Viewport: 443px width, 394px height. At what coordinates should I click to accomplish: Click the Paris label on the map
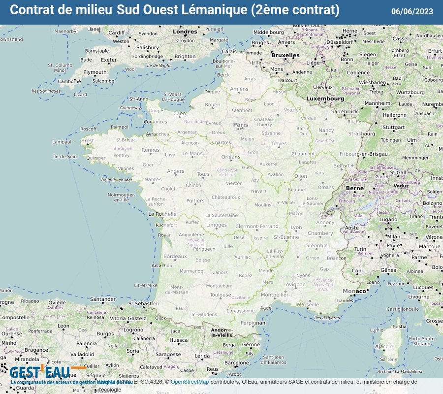(x=241, y=125)
